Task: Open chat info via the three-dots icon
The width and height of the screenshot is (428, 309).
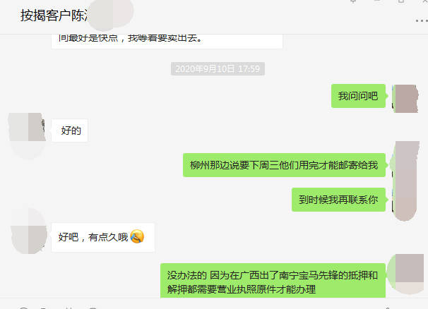Action: (422, 20)
